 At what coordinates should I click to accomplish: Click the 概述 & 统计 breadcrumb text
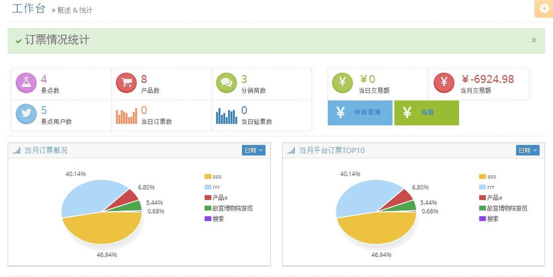point(75,10)
